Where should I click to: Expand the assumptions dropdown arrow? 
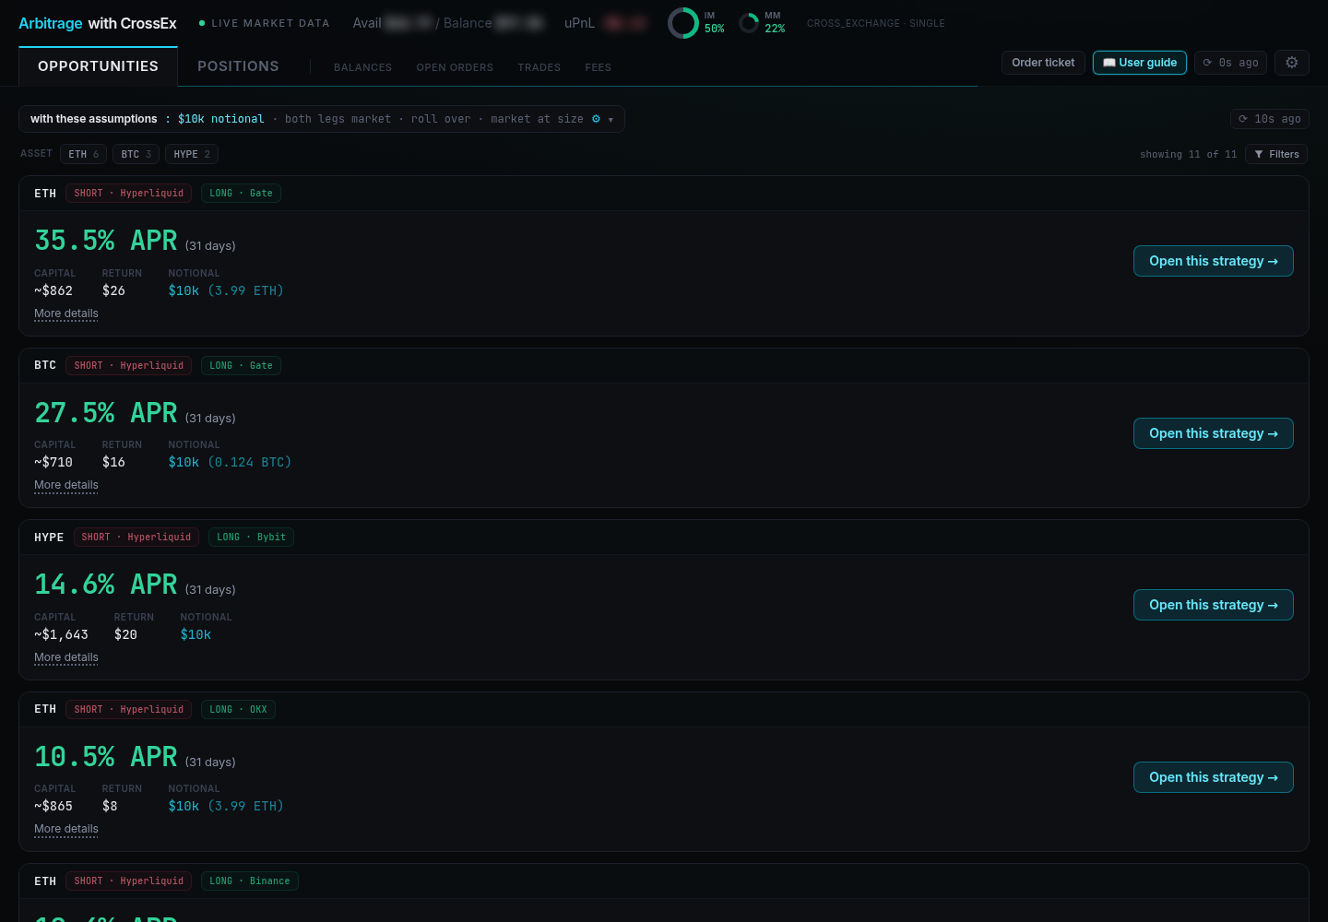611,120
